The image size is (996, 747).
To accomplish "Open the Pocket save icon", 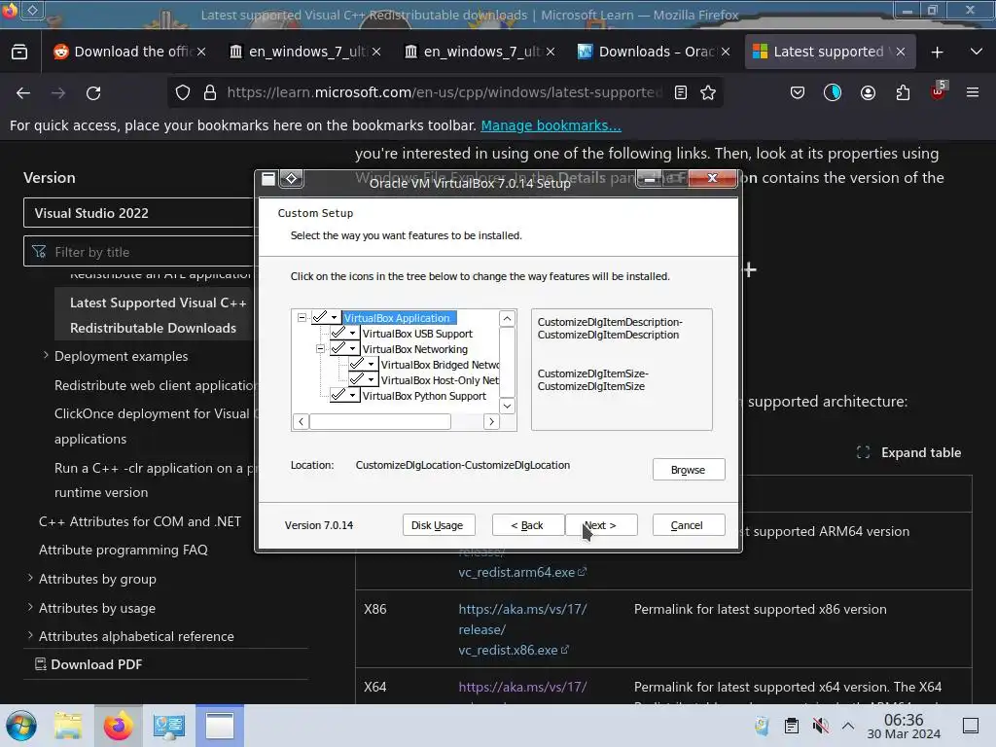I will pyautogui.click(x=798, y=92).
